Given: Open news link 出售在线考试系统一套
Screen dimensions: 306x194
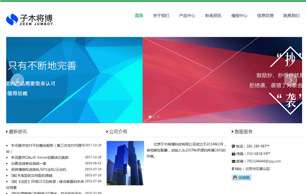Looking at the screenshot, I should coord(29,163).
